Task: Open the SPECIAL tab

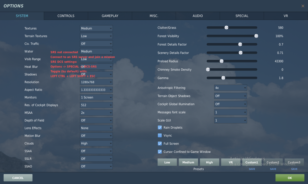Action: coord(242,16)
